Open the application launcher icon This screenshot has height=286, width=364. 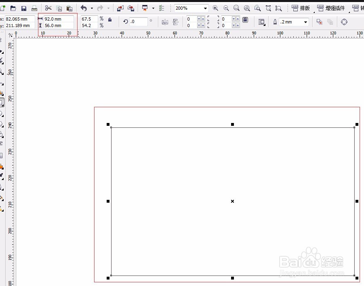pyautogui.click(x=145, y=8)
